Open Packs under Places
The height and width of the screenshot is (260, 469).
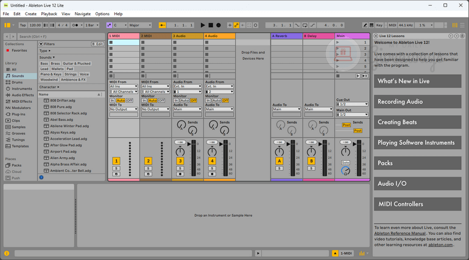point(16,165)
